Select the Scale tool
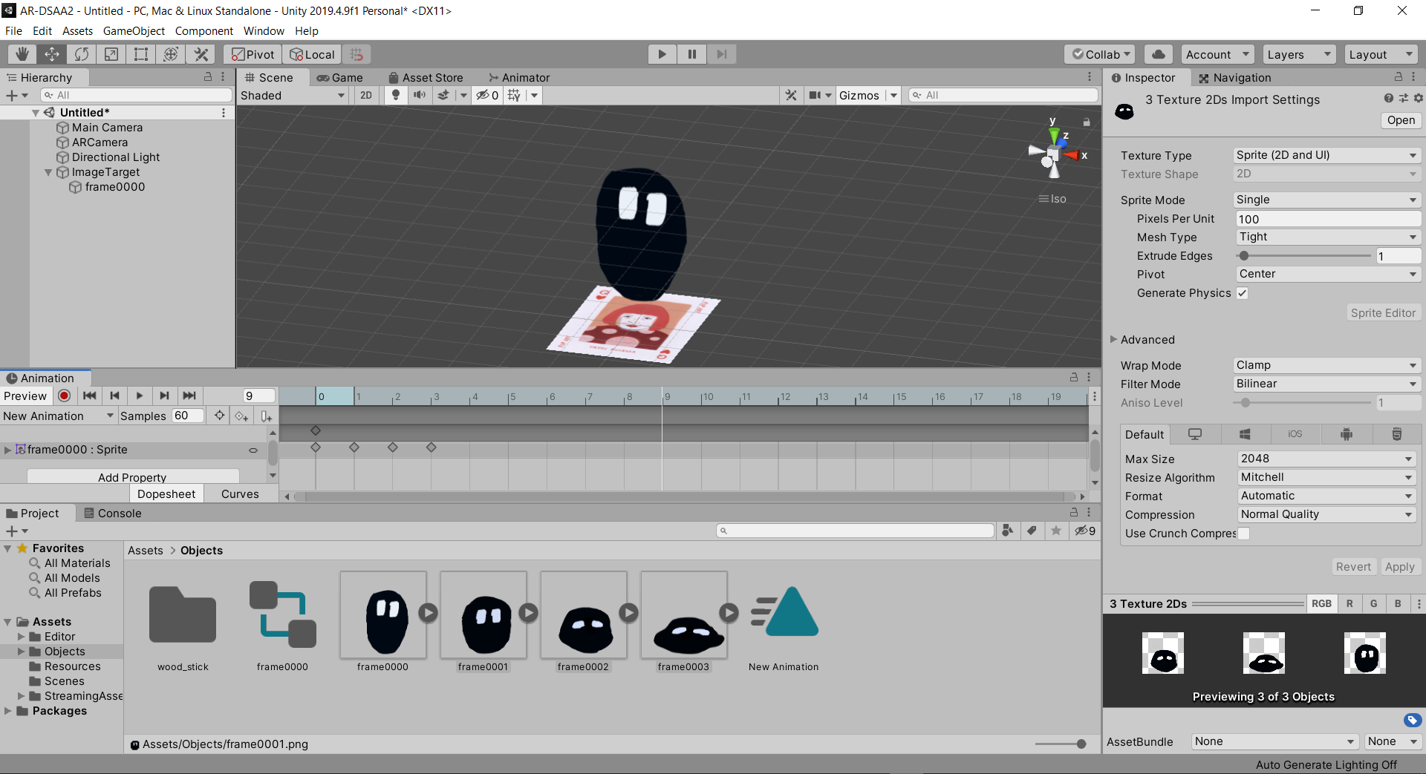Screen dimensions: 1426x774 [x=111, y=54]
